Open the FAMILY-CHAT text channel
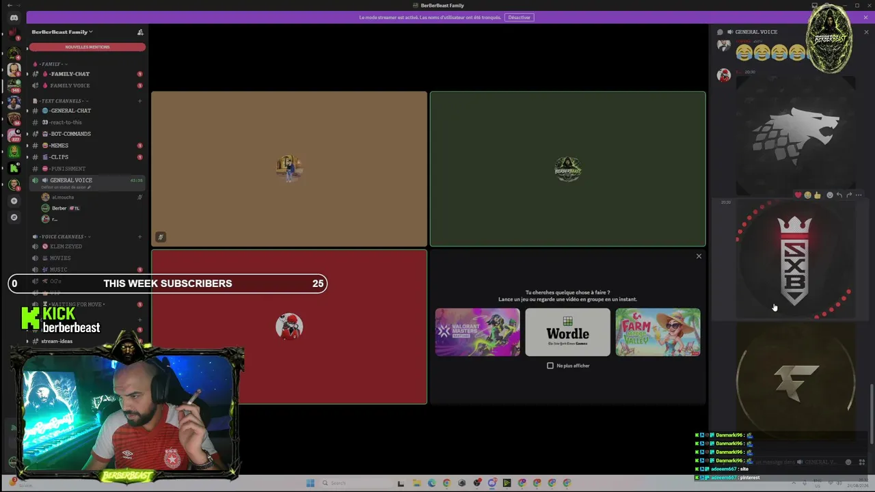The image size is (875, 492). pos(86,74)
